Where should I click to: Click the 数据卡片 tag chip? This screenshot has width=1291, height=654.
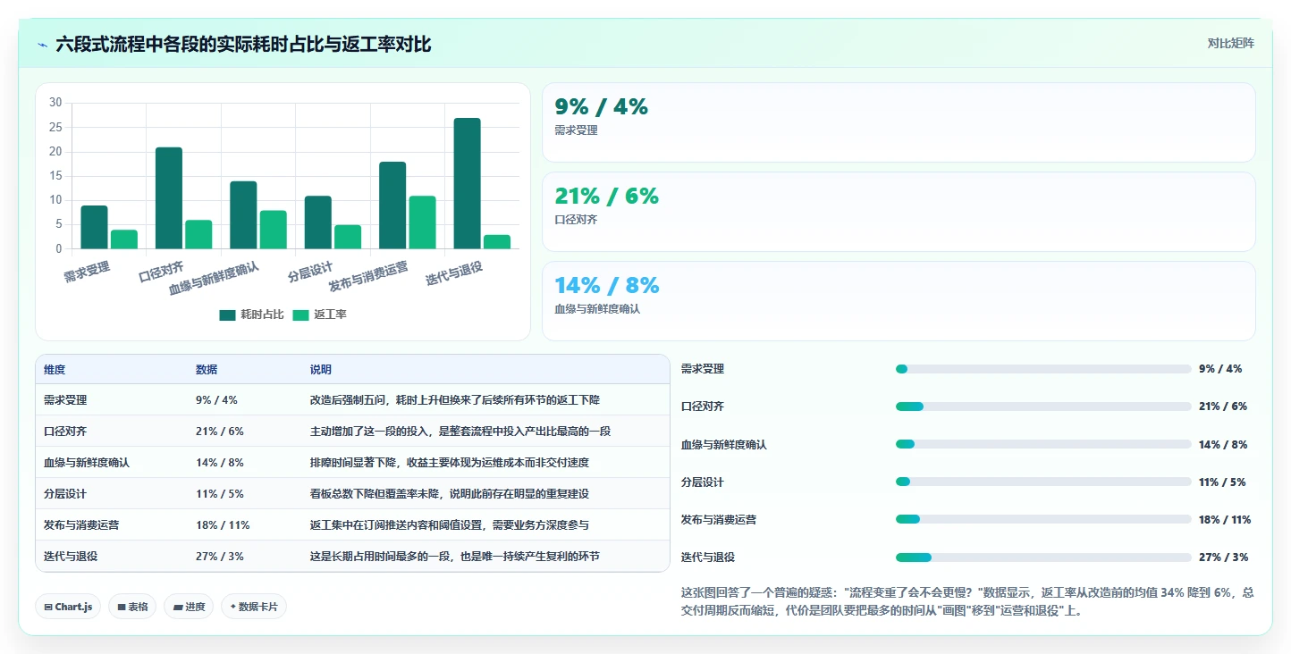pyautogui.click(x=254, y=607)
